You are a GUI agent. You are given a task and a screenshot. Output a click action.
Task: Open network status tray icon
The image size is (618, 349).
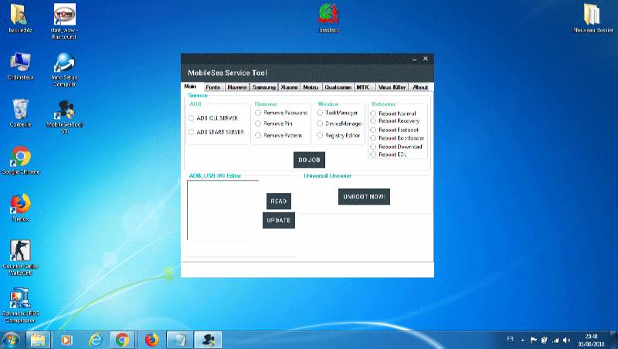tap(555, 340)
